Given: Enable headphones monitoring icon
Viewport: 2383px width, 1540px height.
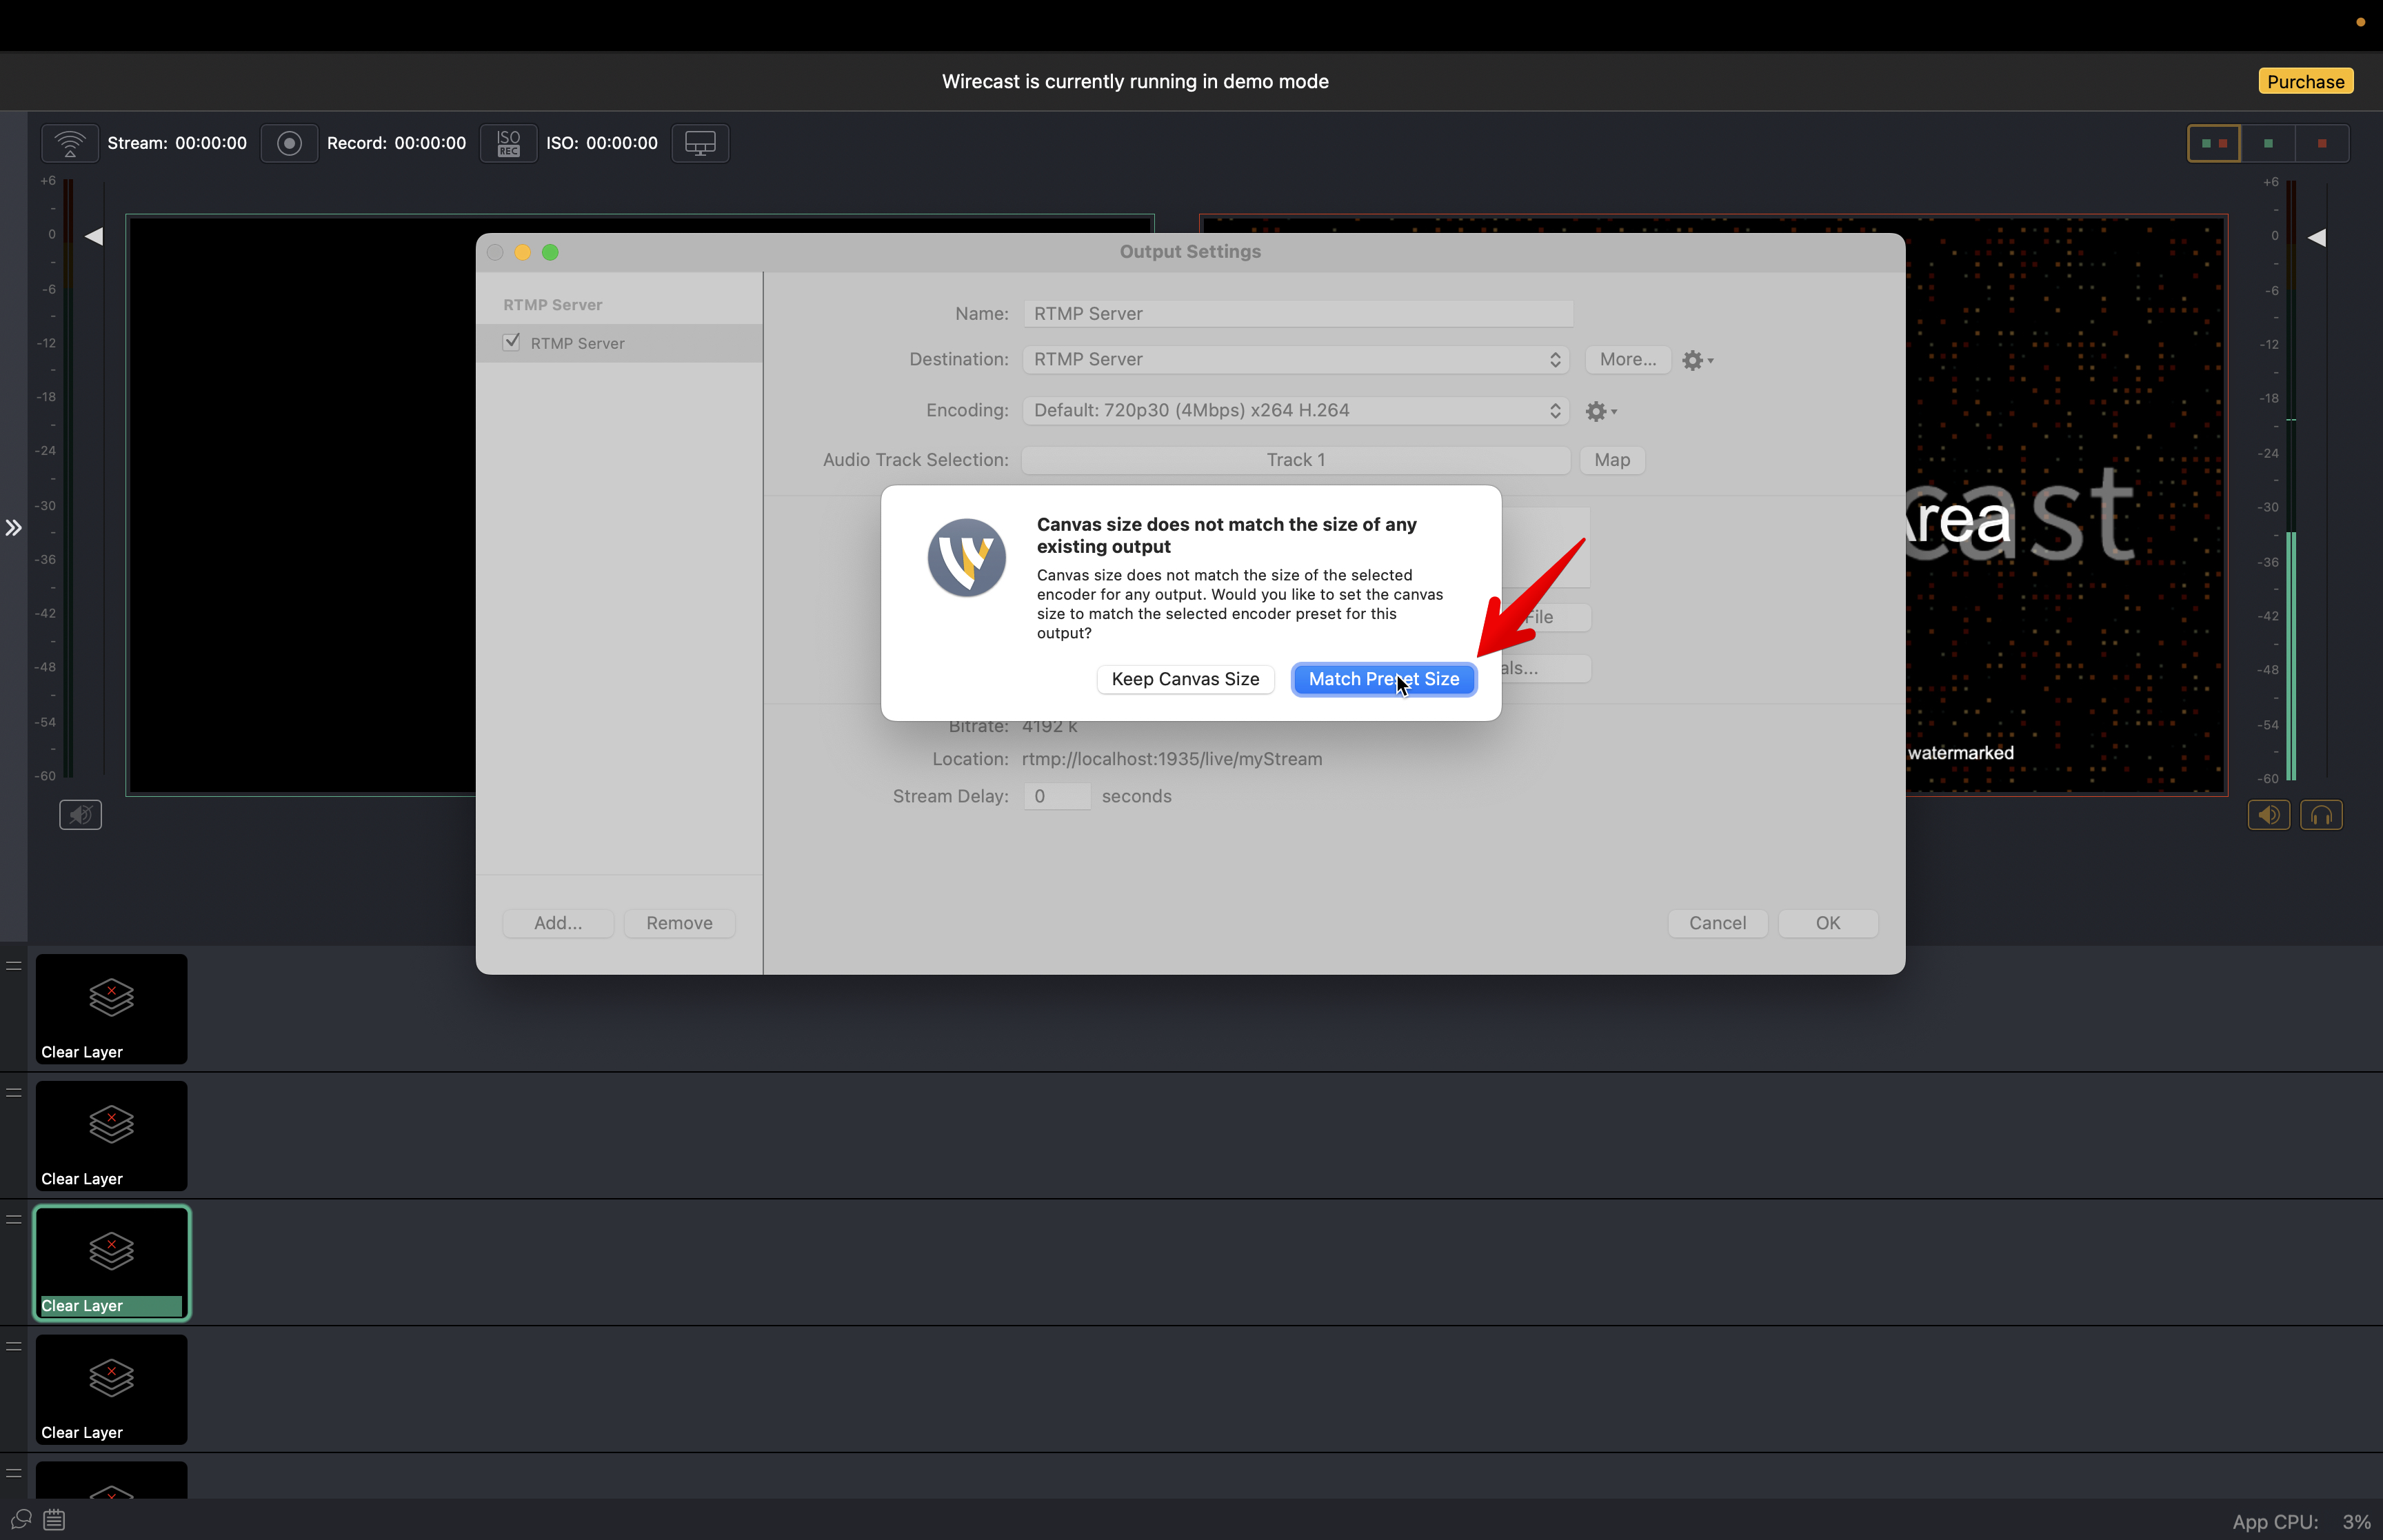Looking at the screenshot, I should [2321, 815].
